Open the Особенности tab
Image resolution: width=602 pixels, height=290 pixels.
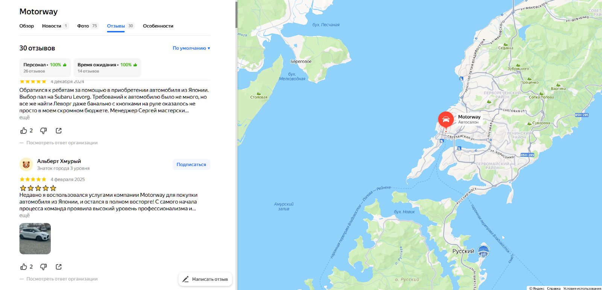(x=158, y=26)
